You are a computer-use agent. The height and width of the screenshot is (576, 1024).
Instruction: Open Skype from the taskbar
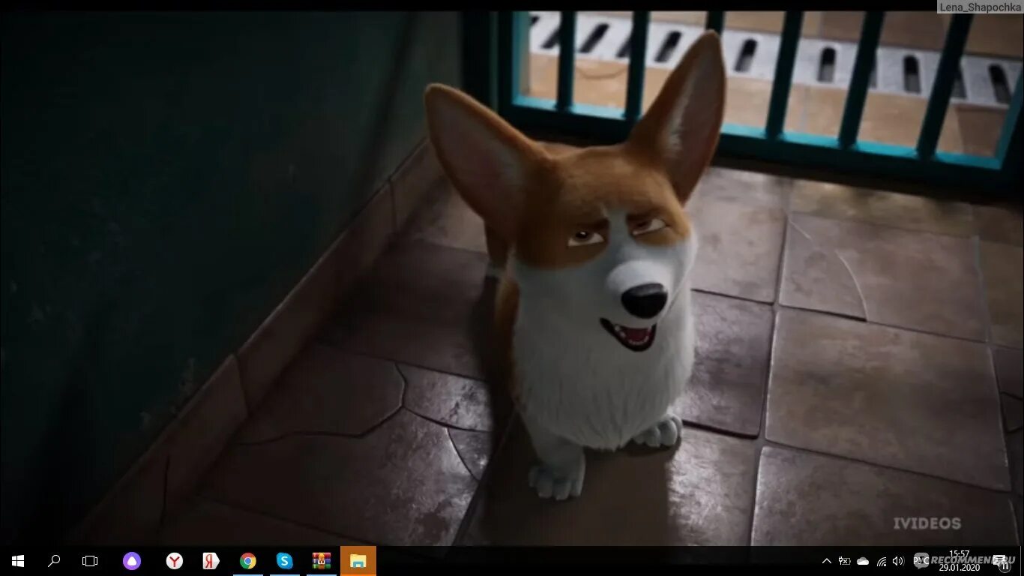pos(284,561)
